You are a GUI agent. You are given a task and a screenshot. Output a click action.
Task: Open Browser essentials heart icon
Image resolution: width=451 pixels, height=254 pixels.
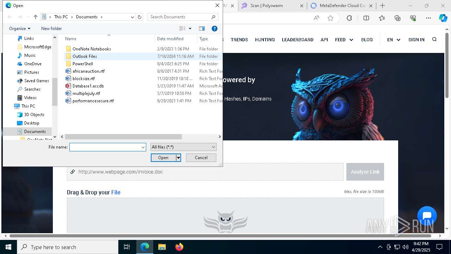(x=413, y=18)
